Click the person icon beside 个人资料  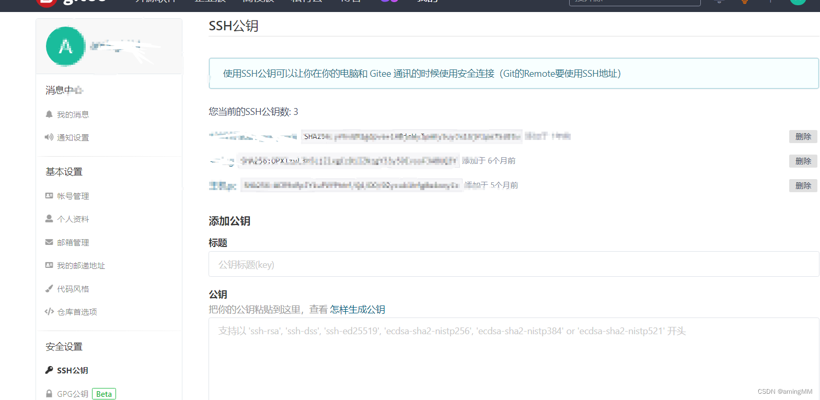pyautogui.click(x=49, y=219)
